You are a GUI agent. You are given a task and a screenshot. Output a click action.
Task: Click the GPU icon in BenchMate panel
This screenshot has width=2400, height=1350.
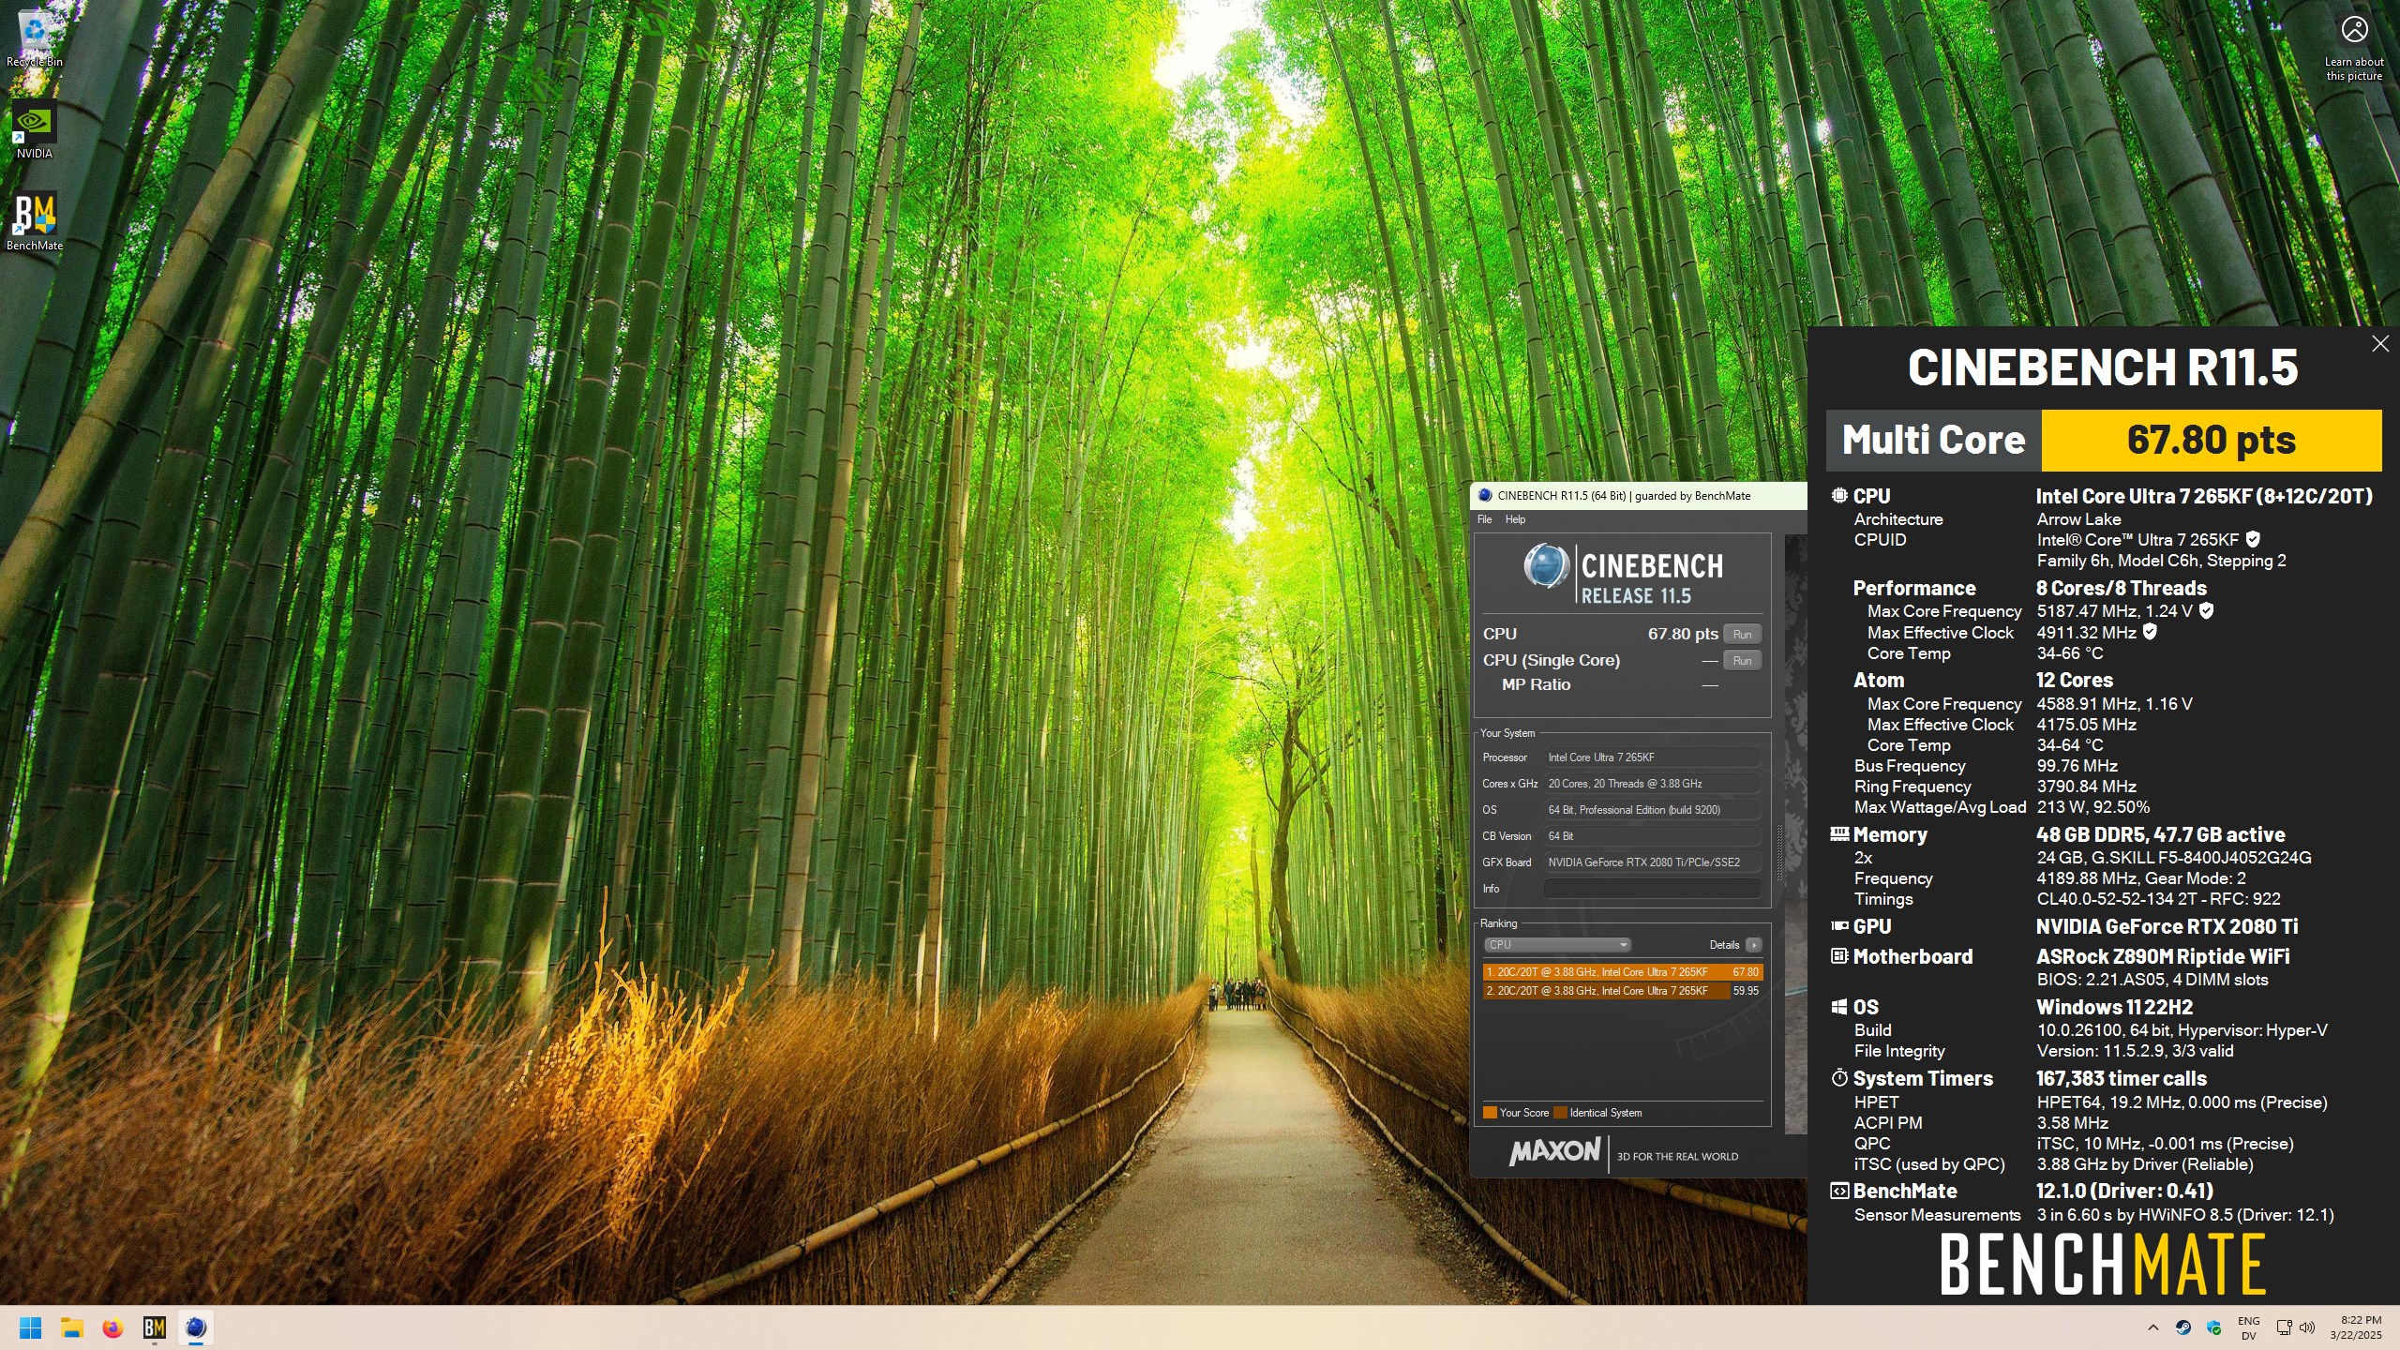pyautogui.click(x=1839, y=926)
